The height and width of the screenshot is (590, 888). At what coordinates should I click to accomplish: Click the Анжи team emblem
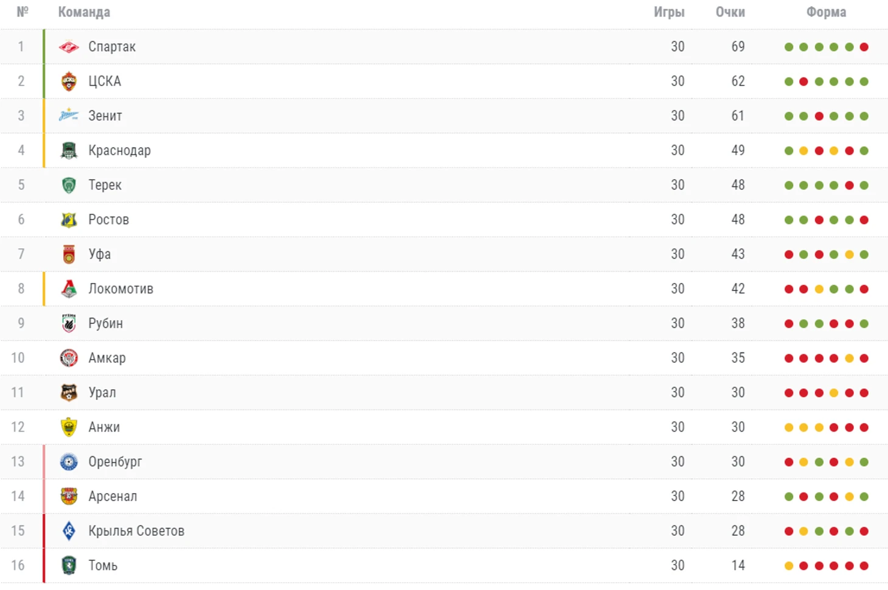click(69, 427)
